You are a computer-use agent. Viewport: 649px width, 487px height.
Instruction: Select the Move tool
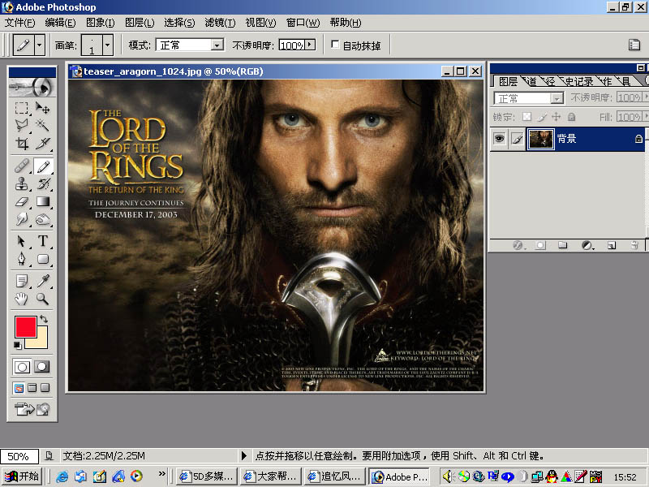pyautogui.click(x=43, y=108)
